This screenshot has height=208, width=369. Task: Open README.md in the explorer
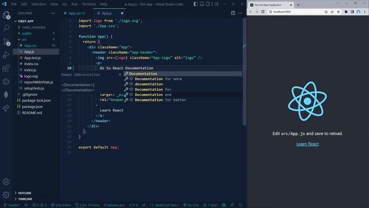[x=32, y=113]
